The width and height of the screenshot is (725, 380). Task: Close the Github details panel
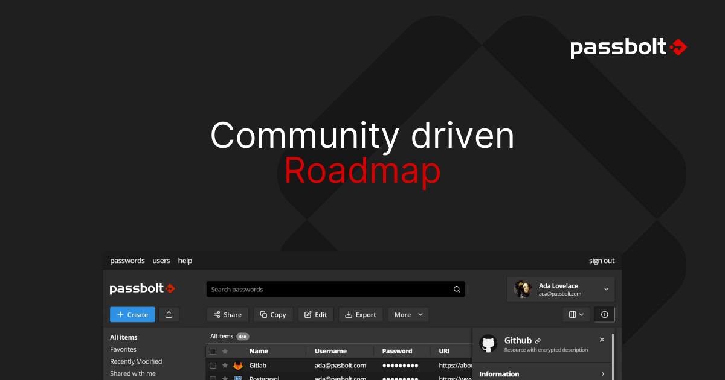click(x=602, y=340)
